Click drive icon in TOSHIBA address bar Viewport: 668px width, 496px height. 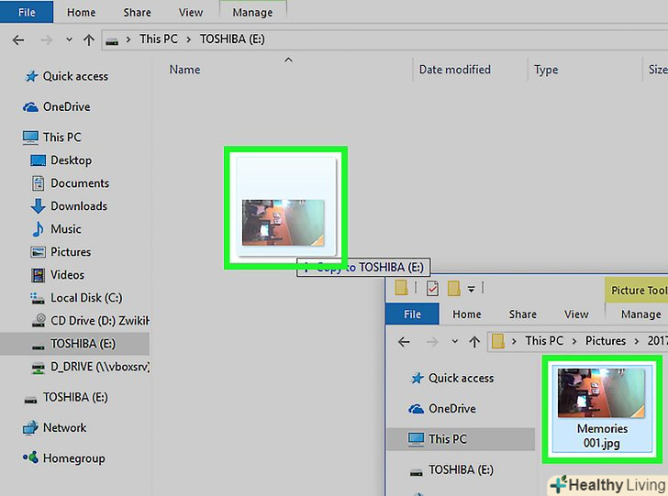(112, 41)
